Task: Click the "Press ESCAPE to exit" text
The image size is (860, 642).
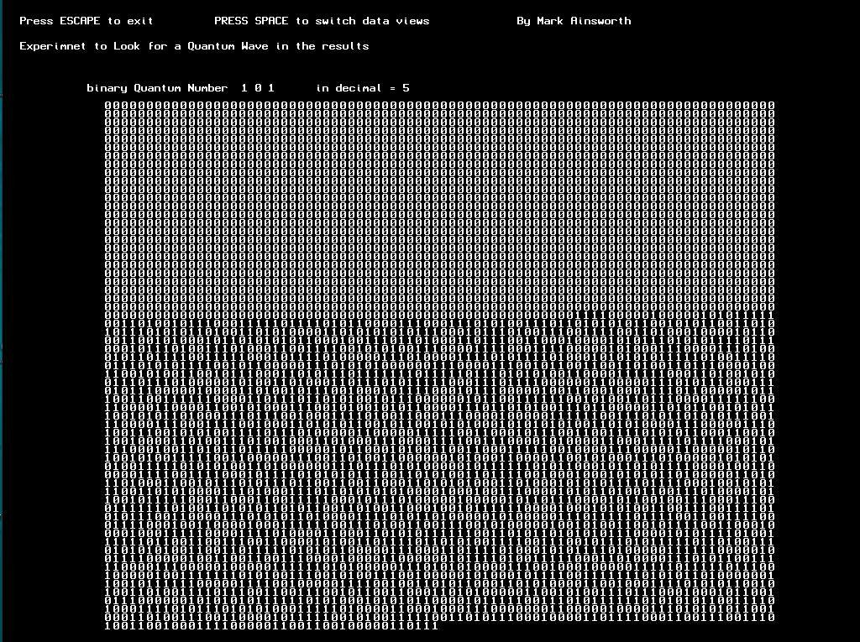Action: point(87,21)
